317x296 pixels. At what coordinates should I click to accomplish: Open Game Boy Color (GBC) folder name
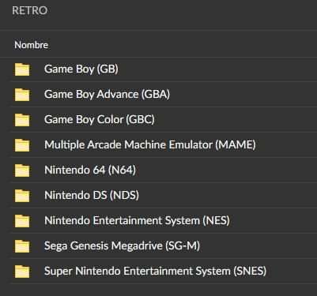(100, 120)
